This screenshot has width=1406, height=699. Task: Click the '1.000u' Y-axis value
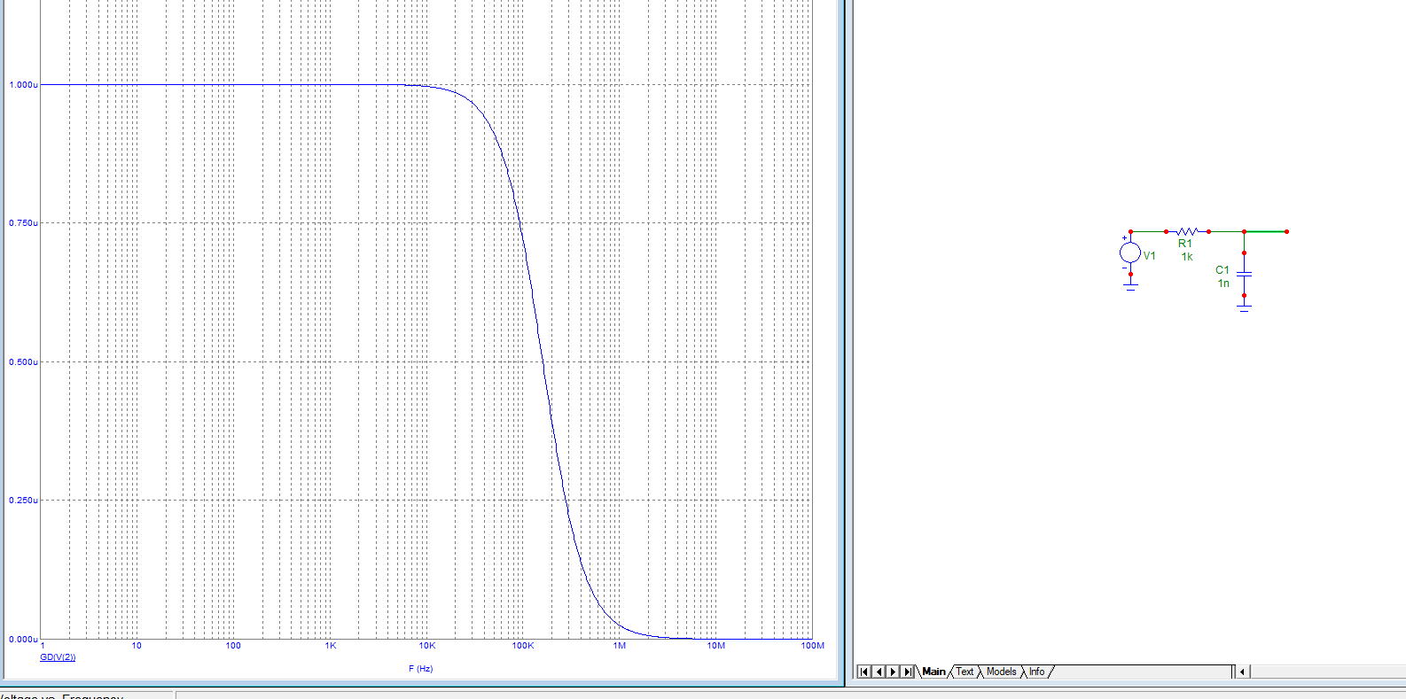coord(23,85)
